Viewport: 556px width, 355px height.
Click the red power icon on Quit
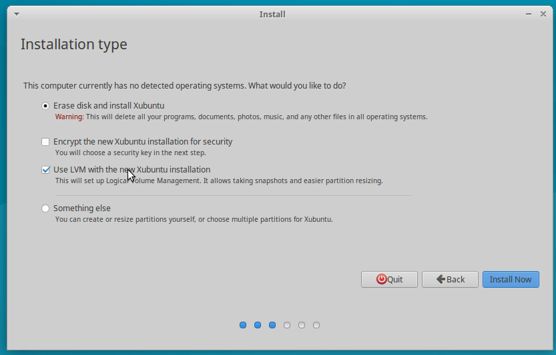coord(382,279)
